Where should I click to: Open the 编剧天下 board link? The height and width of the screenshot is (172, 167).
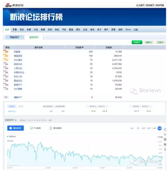(18, 97)
